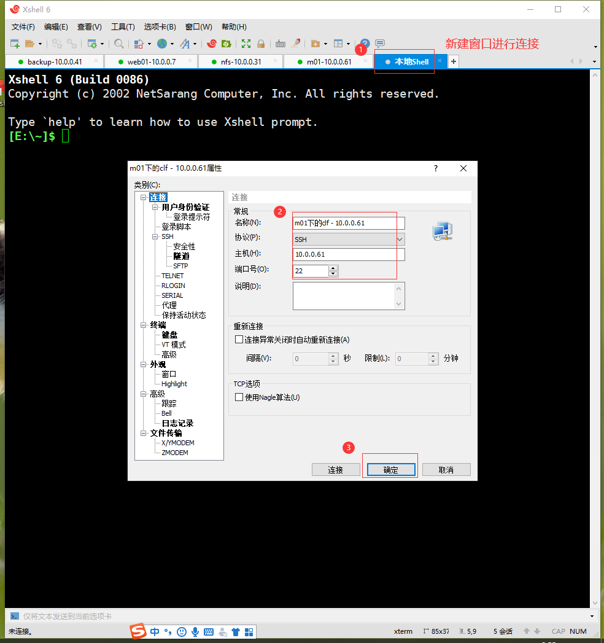Open the 选项卡(B) menu

(160, 27)
